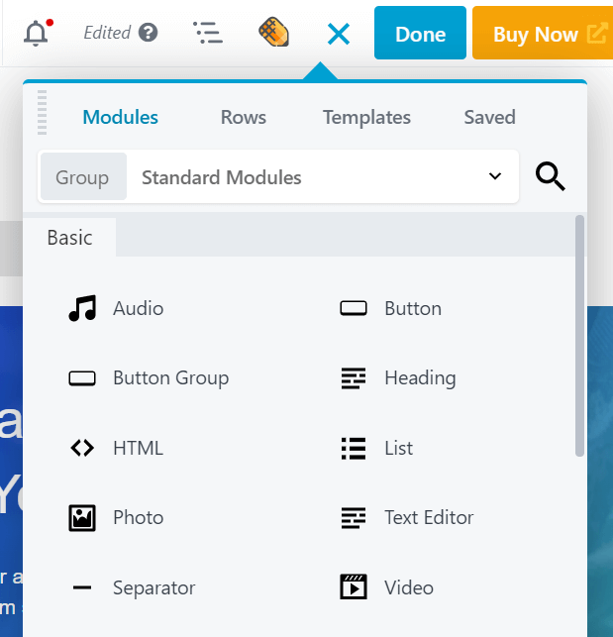Screen dimensions: 613x637
Task: Click the search magnifier icon
Action: point(551,177)
